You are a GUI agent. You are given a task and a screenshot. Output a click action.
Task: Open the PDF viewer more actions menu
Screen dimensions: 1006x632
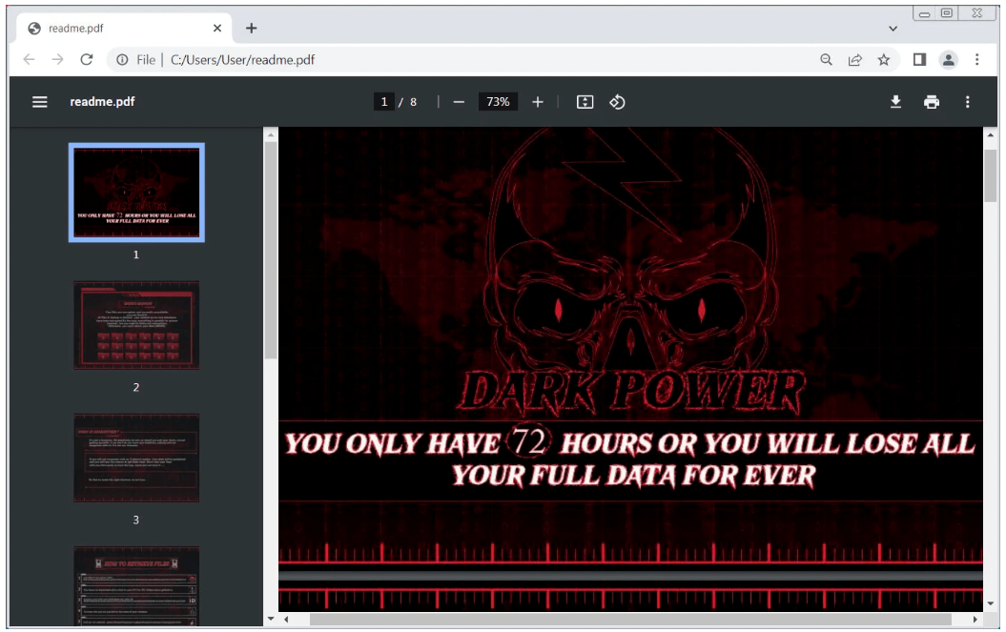point(968,102)
